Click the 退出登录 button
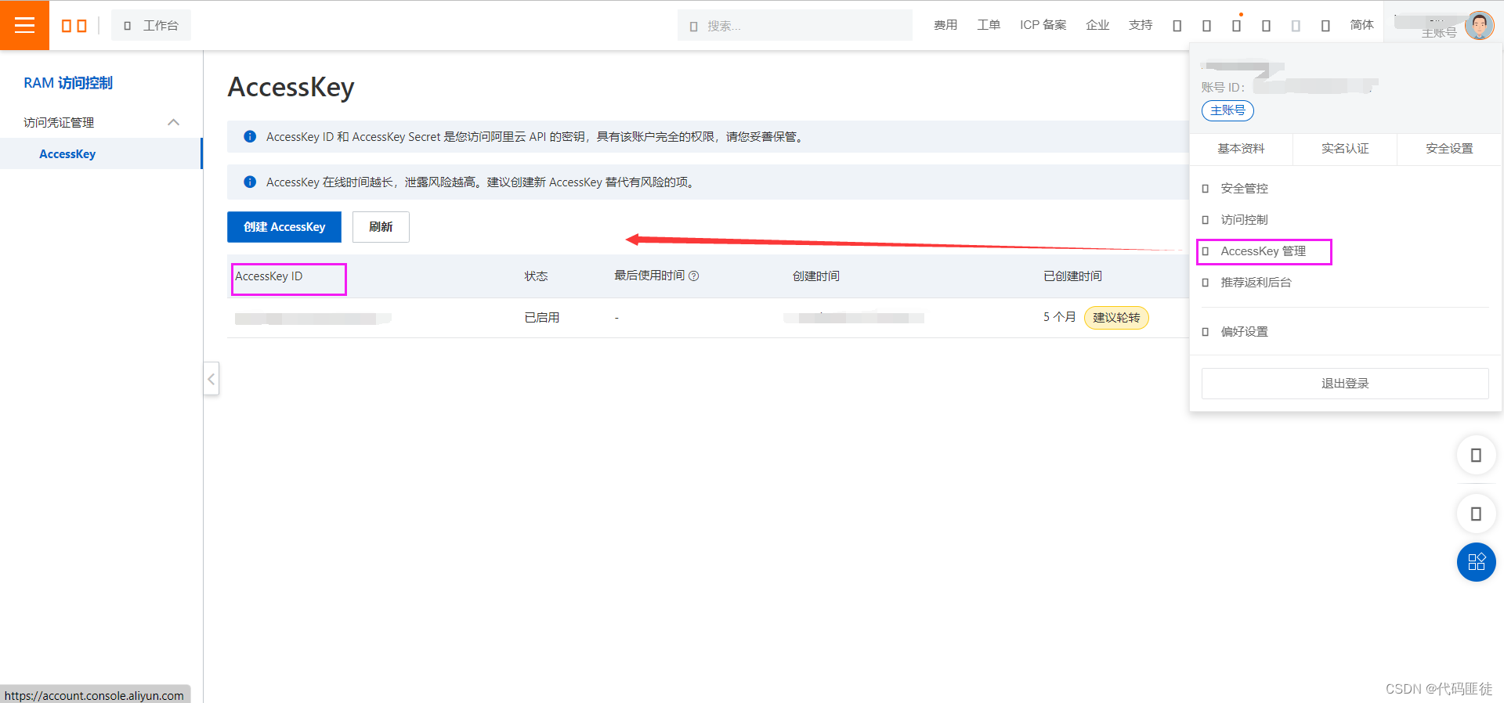 1345,384
